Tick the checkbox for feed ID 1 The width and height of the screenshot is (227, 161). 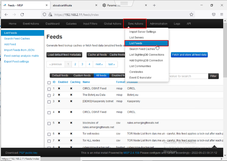pyautogui.click(x=49, y=89)
